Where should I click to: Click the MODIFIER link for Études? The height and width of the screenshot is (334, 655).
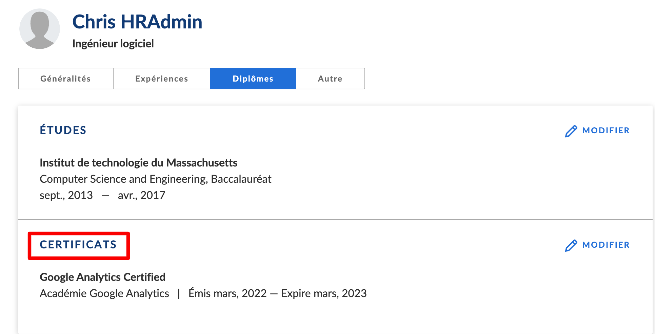tap(606, 131)
